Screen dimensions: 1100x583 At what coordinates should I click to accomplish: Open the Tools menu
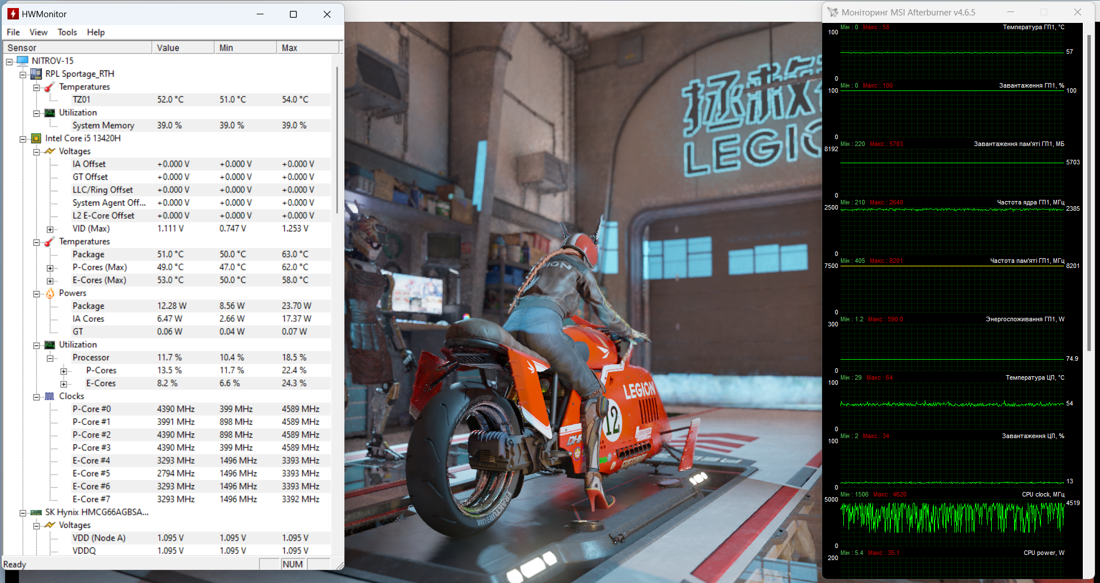click(67, 32)
